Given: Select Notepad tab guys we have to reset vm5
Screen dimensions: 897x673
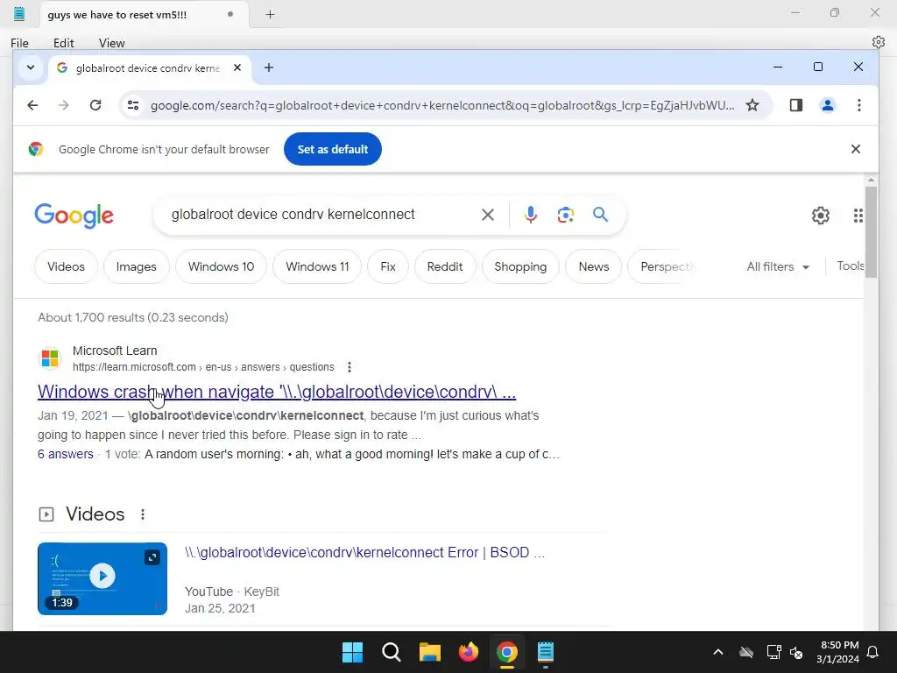Looking at the screenshot, I should pyautogui.click(x=145, y=15).
